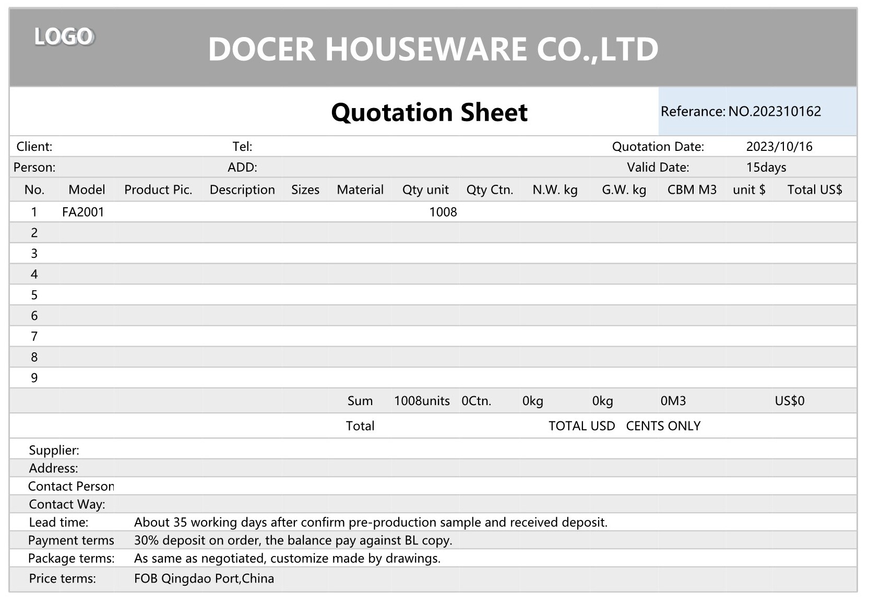Click the Quotation Sheet heading
869x604 pixels.
tap(429, 112)
